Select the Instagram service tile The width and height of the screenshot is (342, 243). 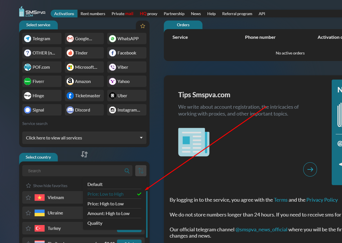click(x=127, y=110)
